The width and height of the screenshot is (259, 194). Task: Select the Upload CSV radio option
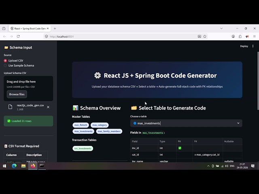tap(13, 61)
